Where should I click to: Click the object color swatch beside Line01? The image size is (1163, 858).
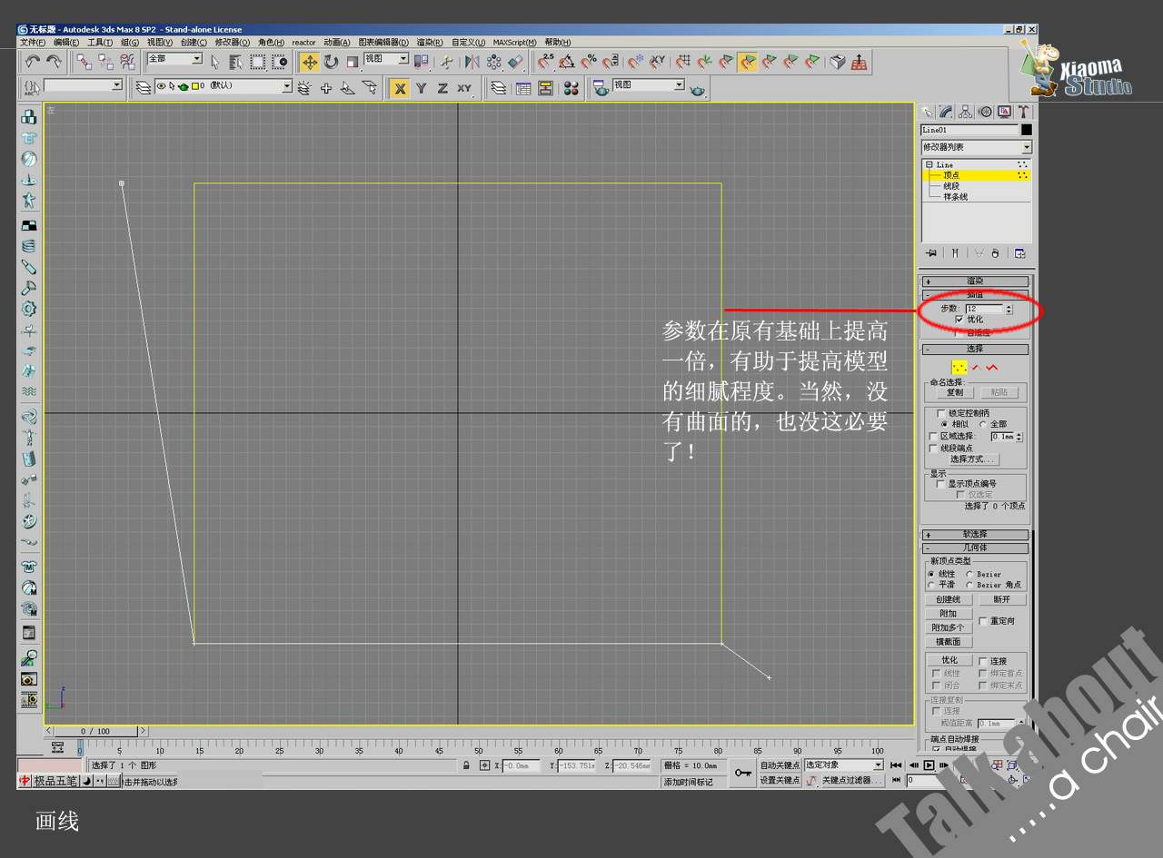1027,130
